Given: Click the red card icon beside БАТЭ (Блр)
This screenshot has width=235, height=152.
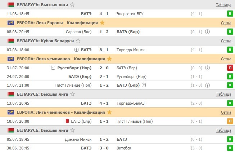Looking at the screenshot, I should tap(67, 121).
